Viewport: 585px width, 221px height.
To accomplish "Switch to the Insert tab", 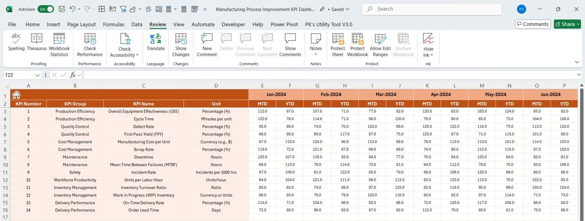I will (x=53, y=24).
